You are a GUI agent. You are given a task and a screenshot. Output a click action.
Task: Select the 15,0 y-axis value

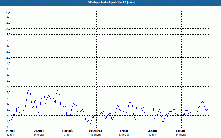click(8, 40)
